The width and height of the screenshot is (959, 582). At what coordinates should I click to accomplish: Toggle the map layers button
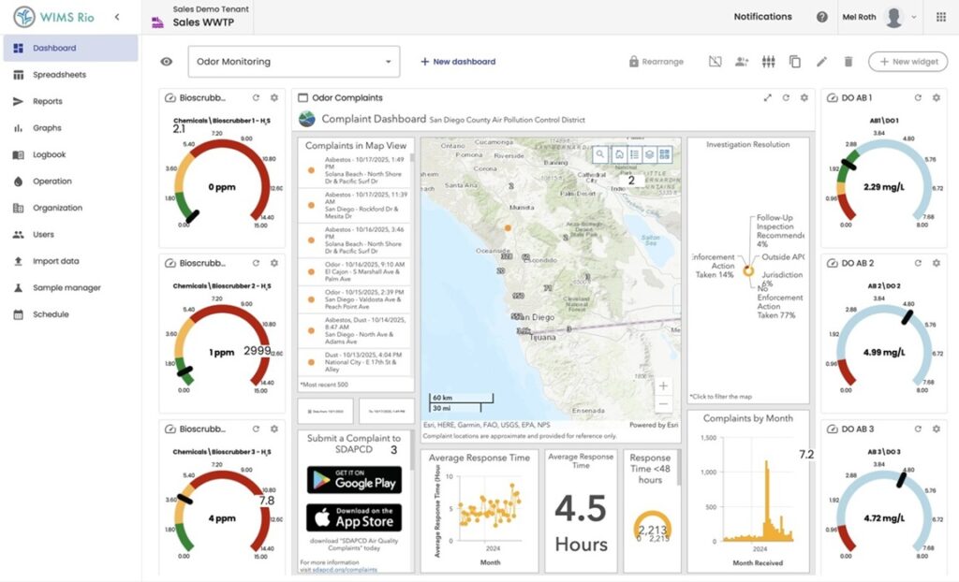tap(650, 154)
